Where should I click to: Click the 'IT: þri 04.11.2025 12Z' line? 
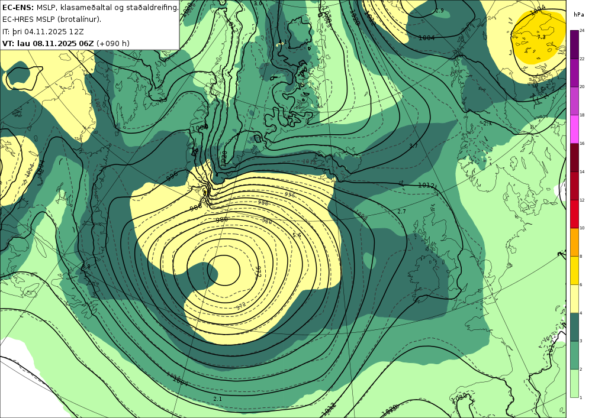[x=43, y=31]
